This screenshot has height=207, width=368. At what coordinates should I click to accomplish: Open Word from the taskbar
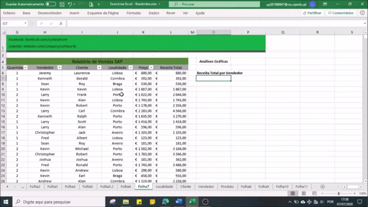click(179, 202)
